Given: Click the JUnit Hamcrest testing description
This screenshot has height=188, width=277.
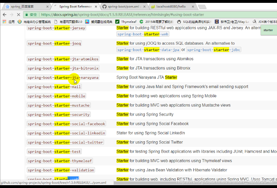Looking at the screenshot, I should tap(197, 152).
